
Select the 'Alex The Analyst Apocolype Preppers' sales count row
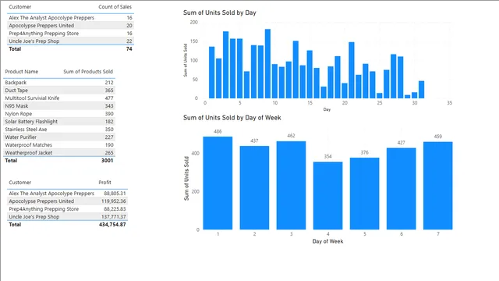70,18
